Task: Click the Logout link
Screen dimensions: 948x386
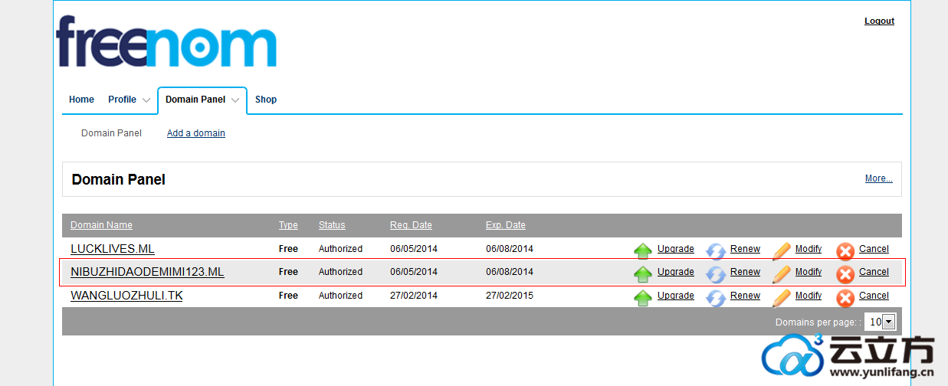Action: coord(879,21)
